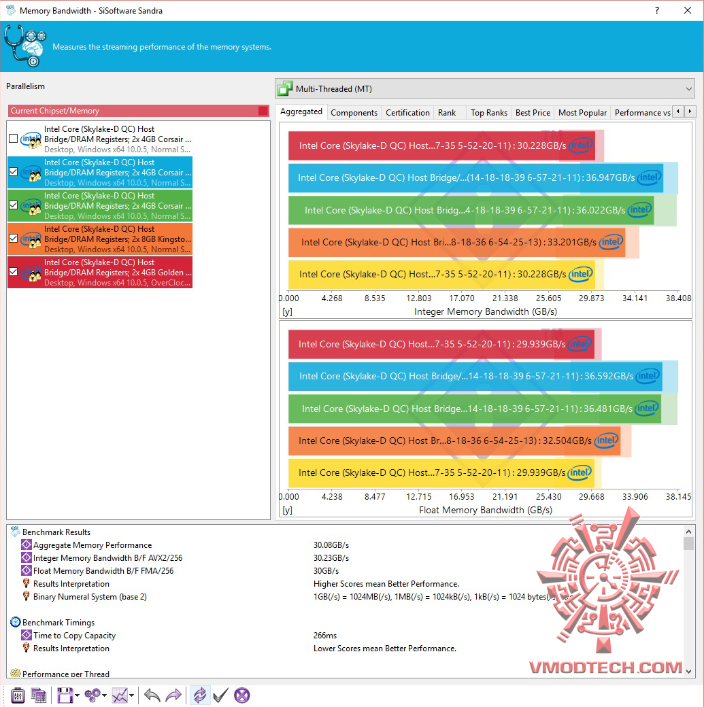Open the chart icon dropdown arrow
The width and height of the screenshot is (704, 707).
pyautogui.click(x=131, y=695)
